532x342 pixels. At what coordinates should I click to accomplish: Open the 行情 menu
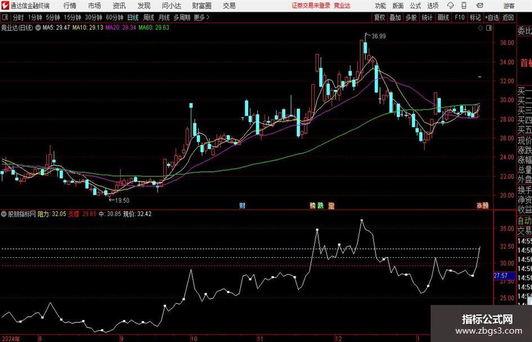click(70, 6)
